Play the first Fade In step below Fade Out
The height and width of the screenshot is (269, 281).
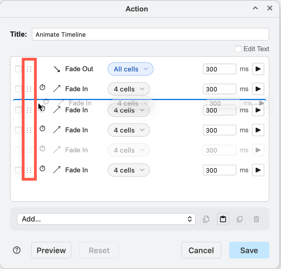pos(258,89)
